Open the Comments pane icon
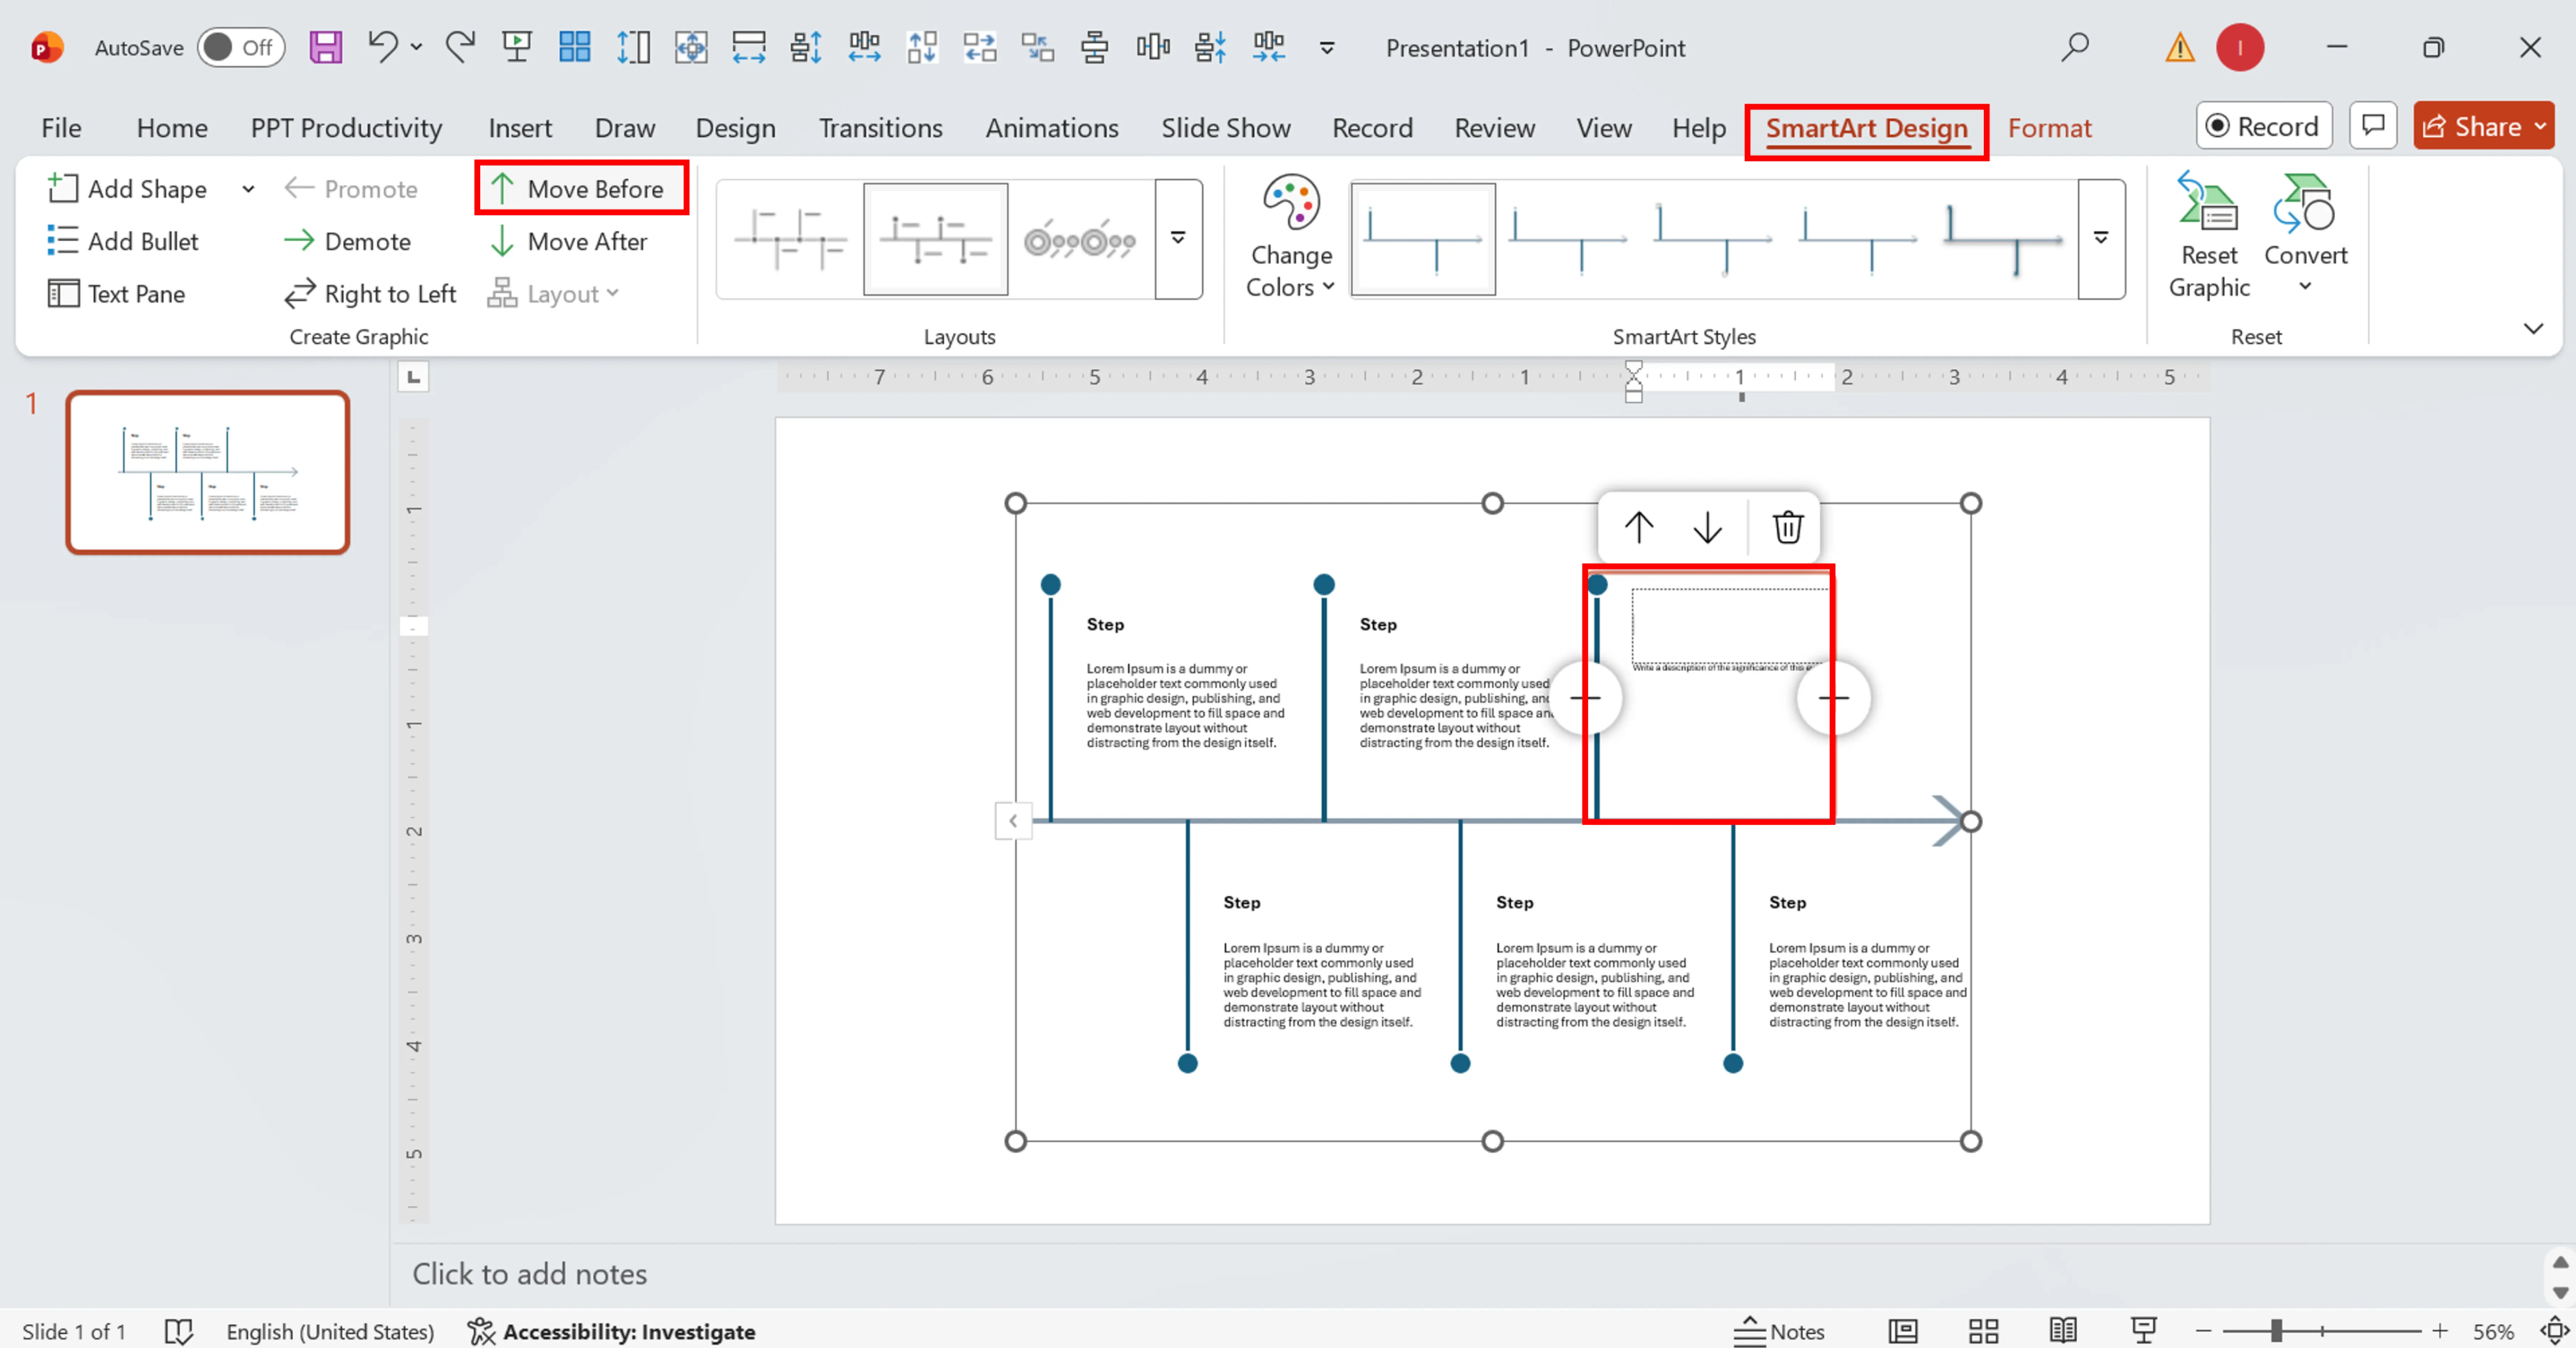Image resolution: width=2576 pixels, height=1348 pixels. pos(2373,126)
